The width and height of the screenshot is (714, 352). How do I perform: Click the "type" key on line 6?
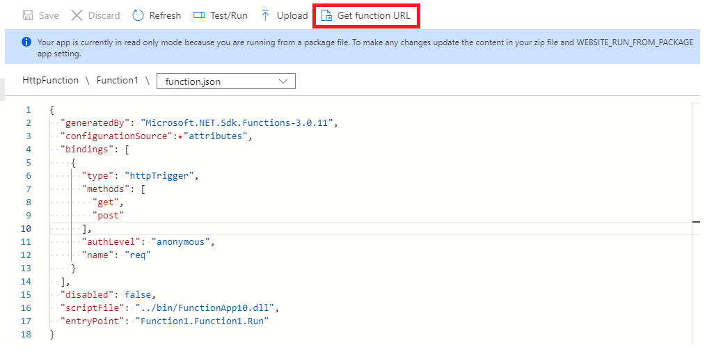[100, 176]
